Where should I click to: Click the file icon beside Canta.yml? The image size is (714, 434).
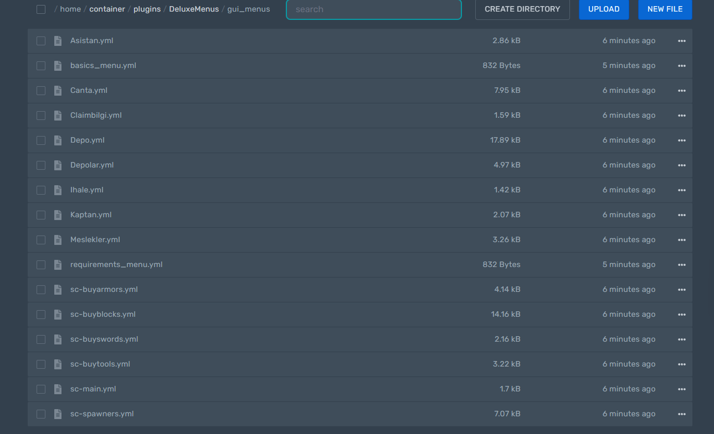(58, 91)
